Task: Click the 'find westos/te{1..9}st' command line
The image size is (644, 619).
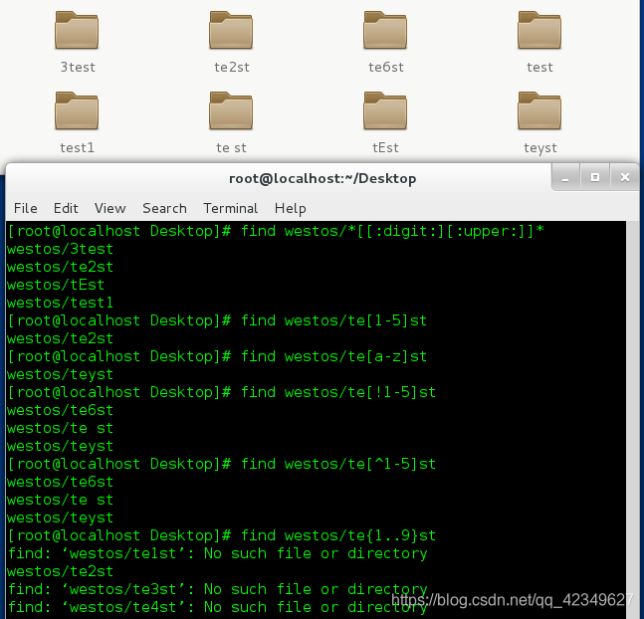Action: [222, 535]
